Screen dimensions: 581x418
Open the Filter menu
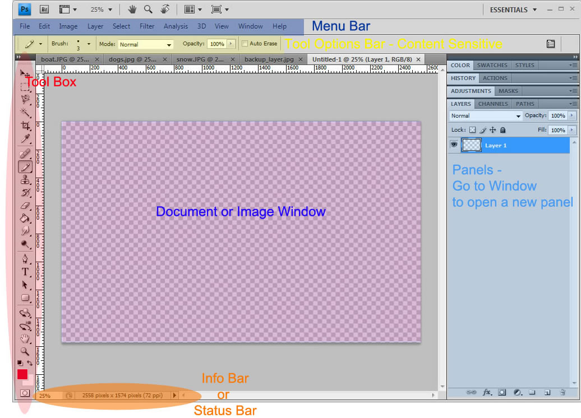(x=147, y=26)
